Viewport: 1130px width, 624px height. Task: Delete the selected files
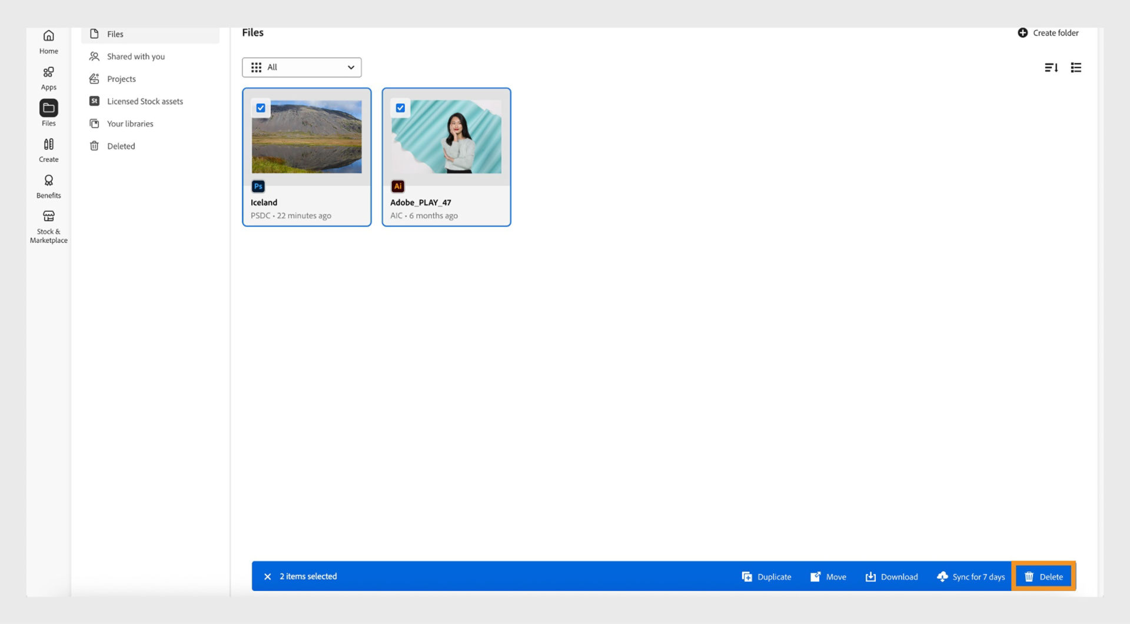coord(1044,576)
